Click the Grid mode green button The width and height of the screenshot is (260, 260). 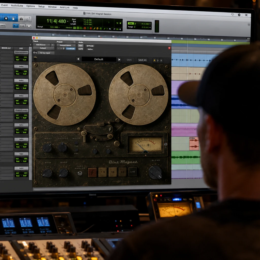131,24
